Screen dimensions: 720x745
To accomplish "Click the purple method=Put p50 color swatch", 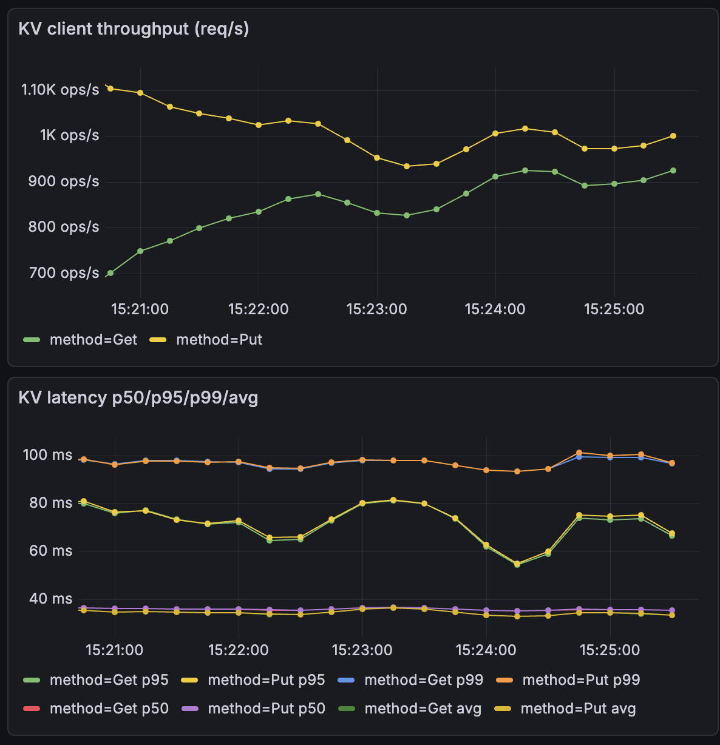I will click(190, 709).
